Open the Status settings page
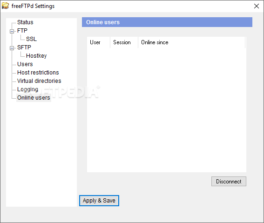 (x=25, y=22)
